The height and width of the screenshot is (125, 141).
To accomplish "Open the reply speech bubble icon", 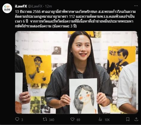I will [17, 119].
